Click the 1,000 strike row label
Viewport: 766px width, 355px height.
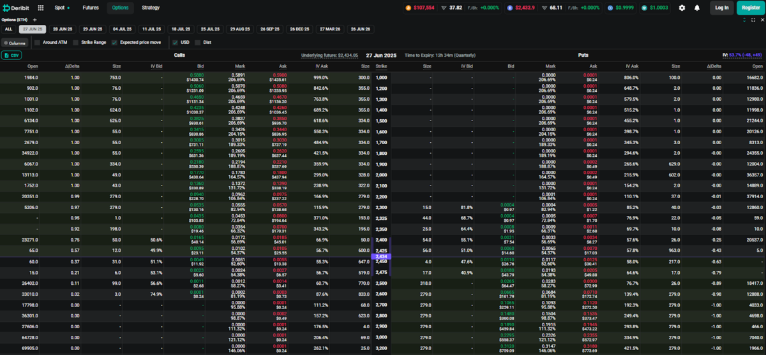click(382, 77)
